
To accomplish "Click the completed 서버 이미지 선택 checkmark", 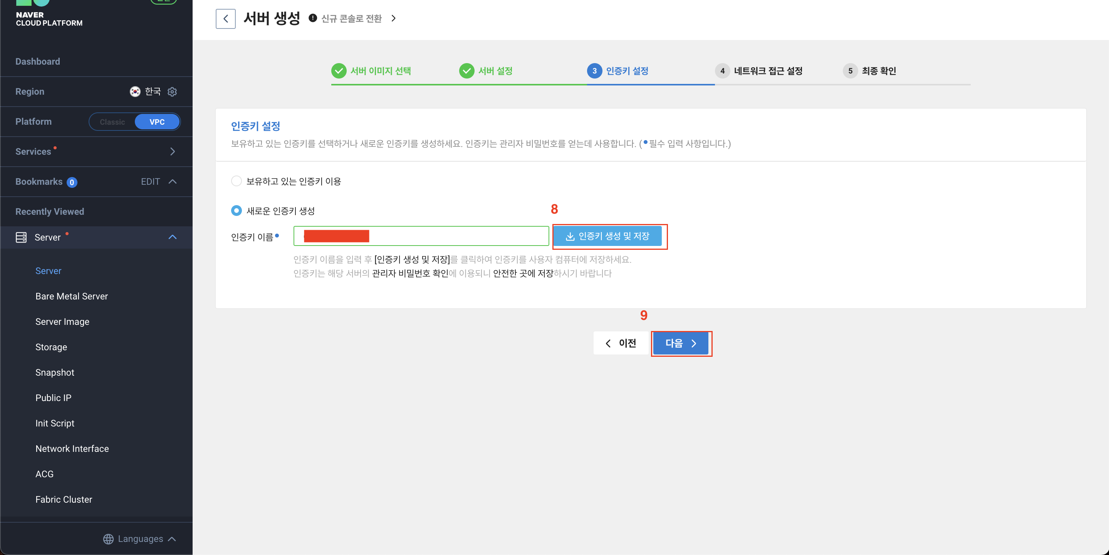I will click(x=339, y=71).
